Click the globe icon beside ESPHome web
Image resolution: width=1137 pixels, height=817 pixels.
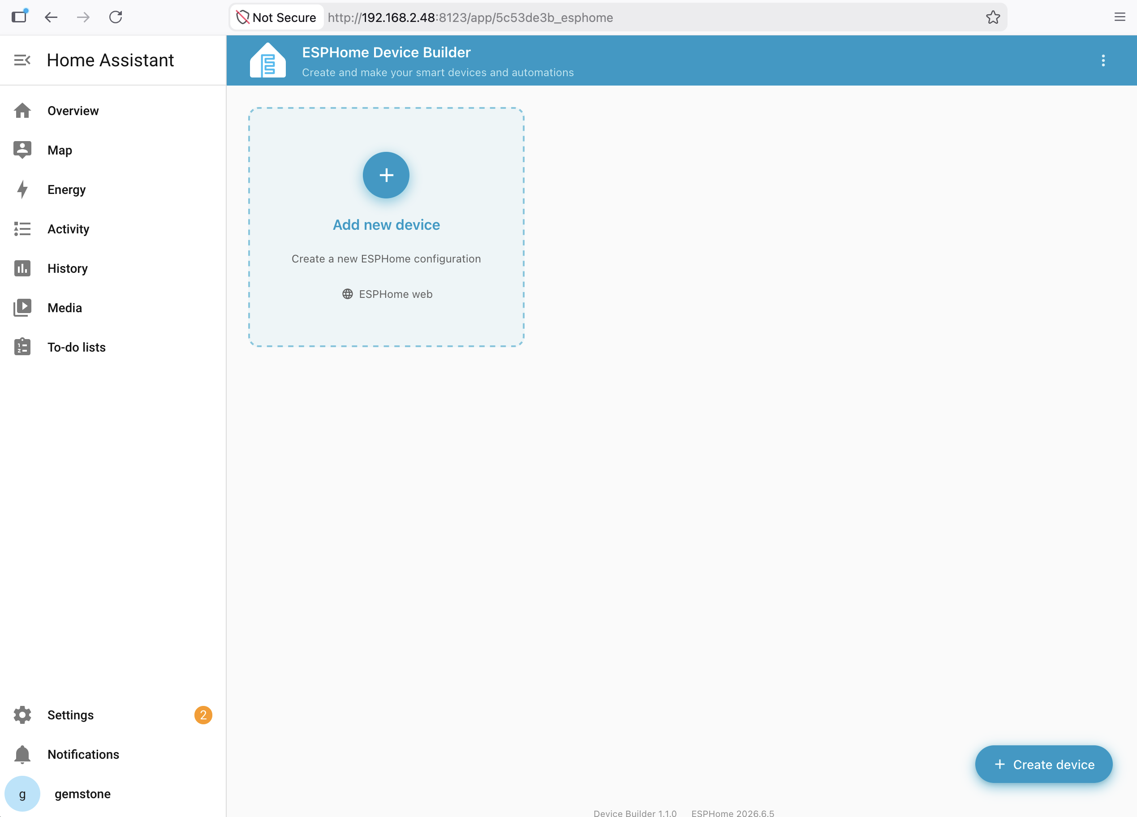(348, 294)
